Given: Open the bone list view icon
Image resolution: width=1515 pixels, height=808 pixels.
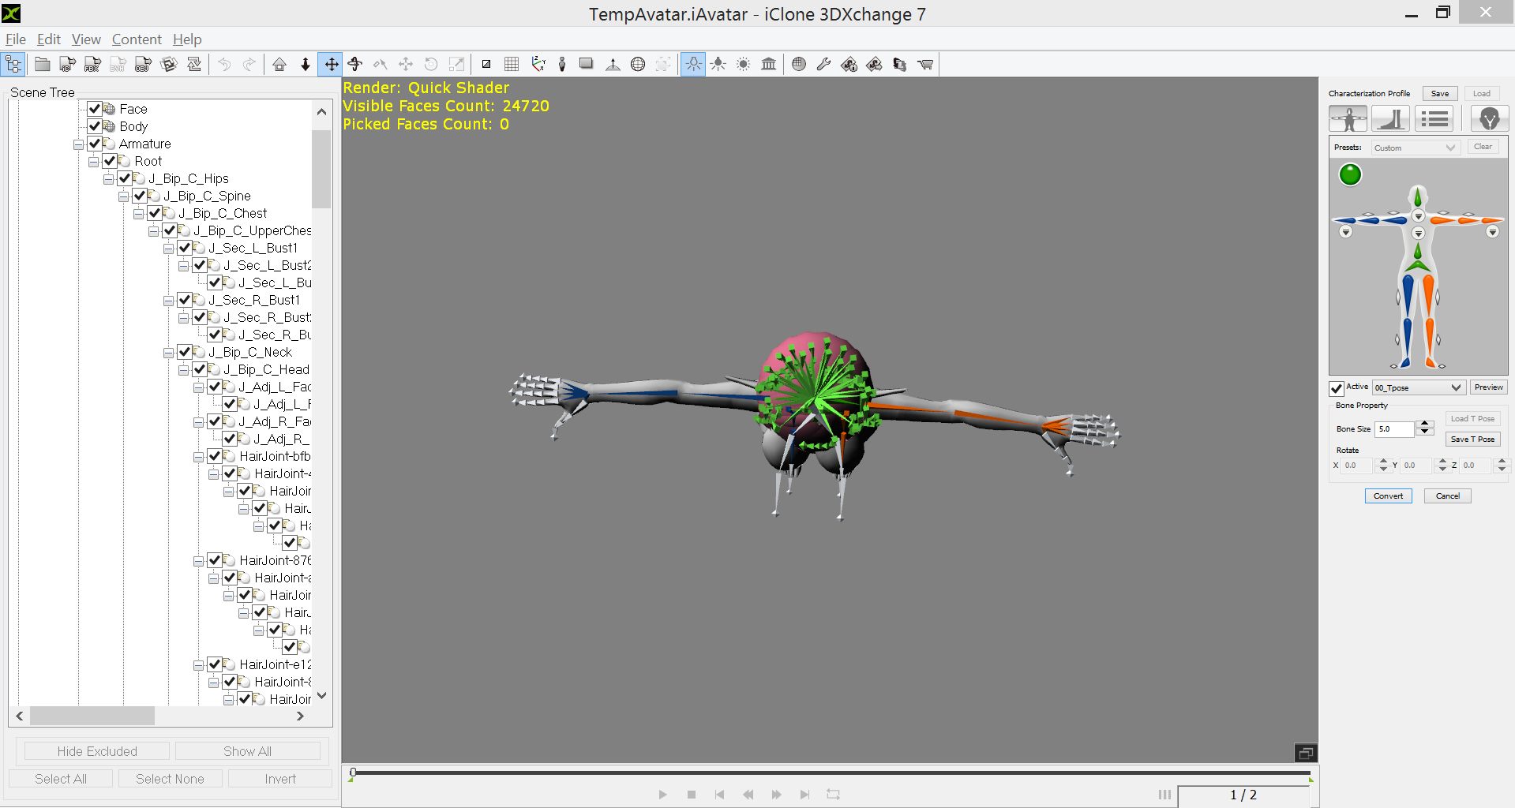Looking at the screenshot, I should tap(1434, 119).
